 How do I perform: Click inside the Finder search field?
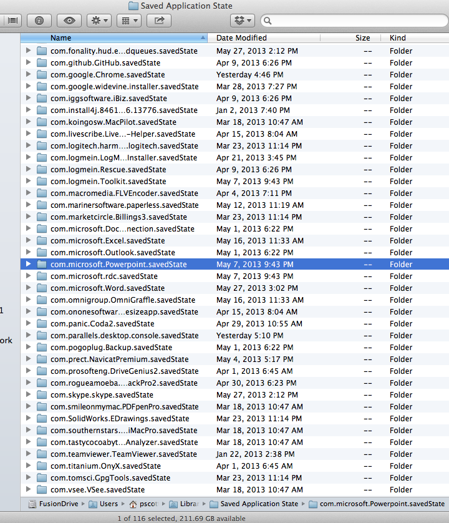pos(355,21)
